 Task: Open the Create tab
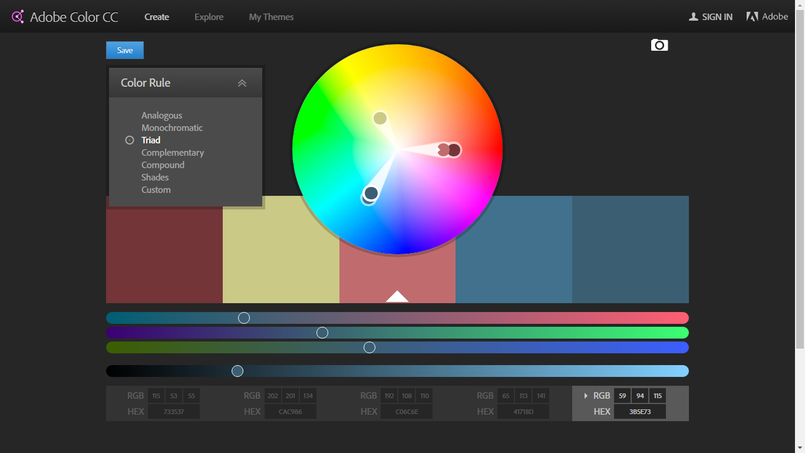coord(157,17)
